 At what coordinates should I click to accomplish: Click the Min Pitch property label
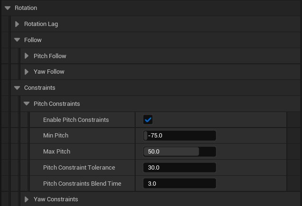[x=55, y=136]
